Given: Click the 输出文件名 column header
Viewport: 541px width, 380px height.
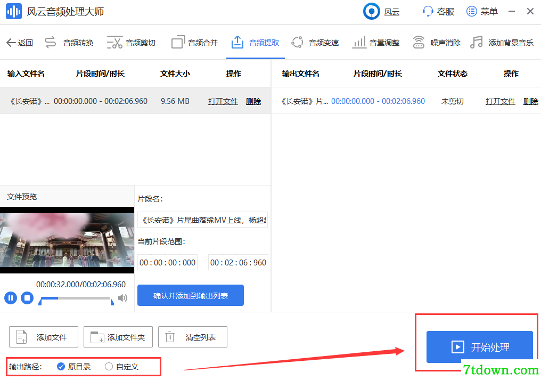Looking at the screenshot, I should coord(300,74).
